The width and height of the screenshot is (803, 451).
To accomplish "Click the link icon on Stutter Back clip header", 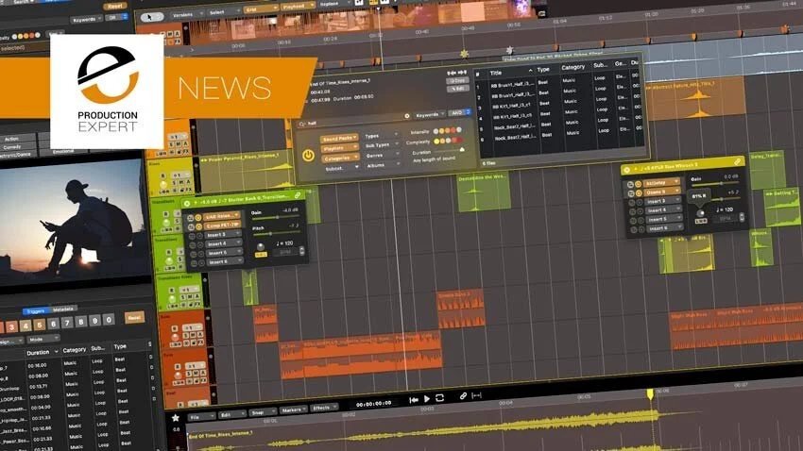I will 298,195.
